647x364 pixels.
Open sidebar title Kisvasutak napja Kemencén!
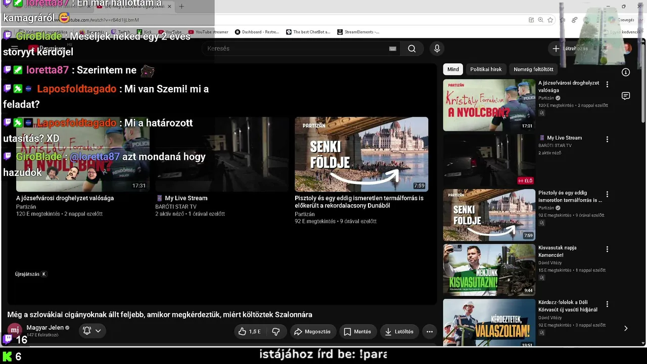558,251
